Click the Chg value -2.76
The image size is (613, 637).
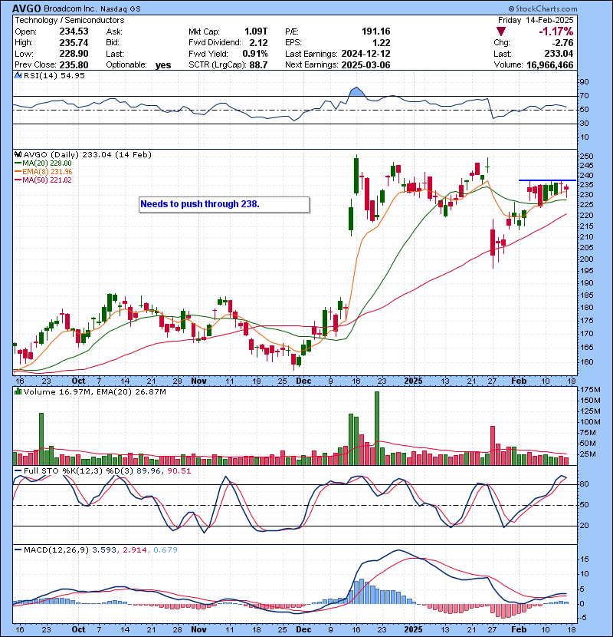[562, 43]
